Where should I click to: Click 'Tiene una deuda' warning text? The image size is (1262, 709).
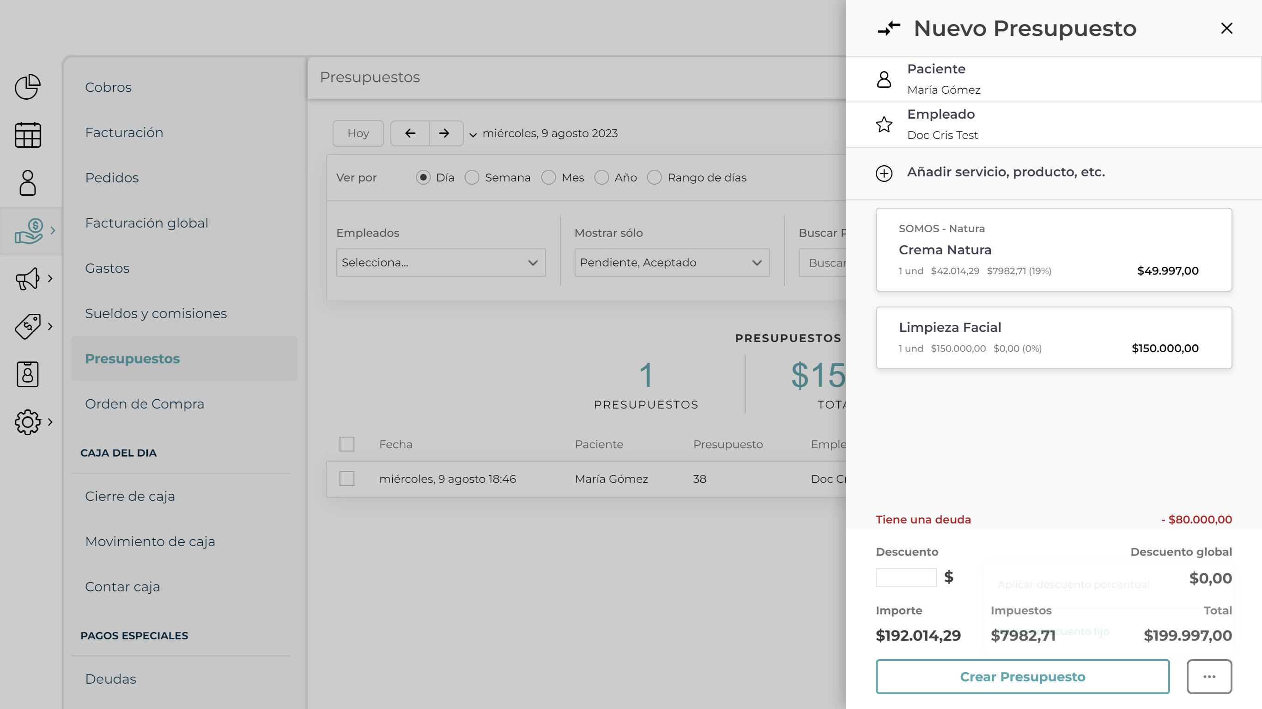click(923, 519)
